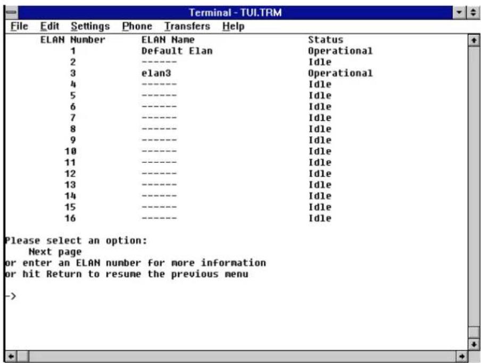Click the 'Status' column header
Viewport: 481px width, 363px height.
click(326, 40)
